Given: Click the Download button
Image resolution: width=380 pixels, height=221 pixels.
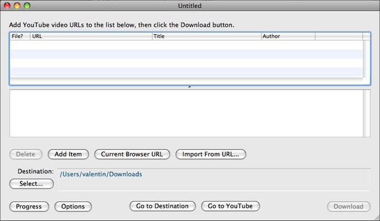Looking at the screenshot, I should (349, 206).
